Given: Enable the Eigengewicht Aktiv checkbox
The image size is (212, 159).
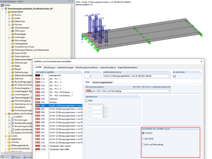Looking at the screenshot, I should (87, 101).
